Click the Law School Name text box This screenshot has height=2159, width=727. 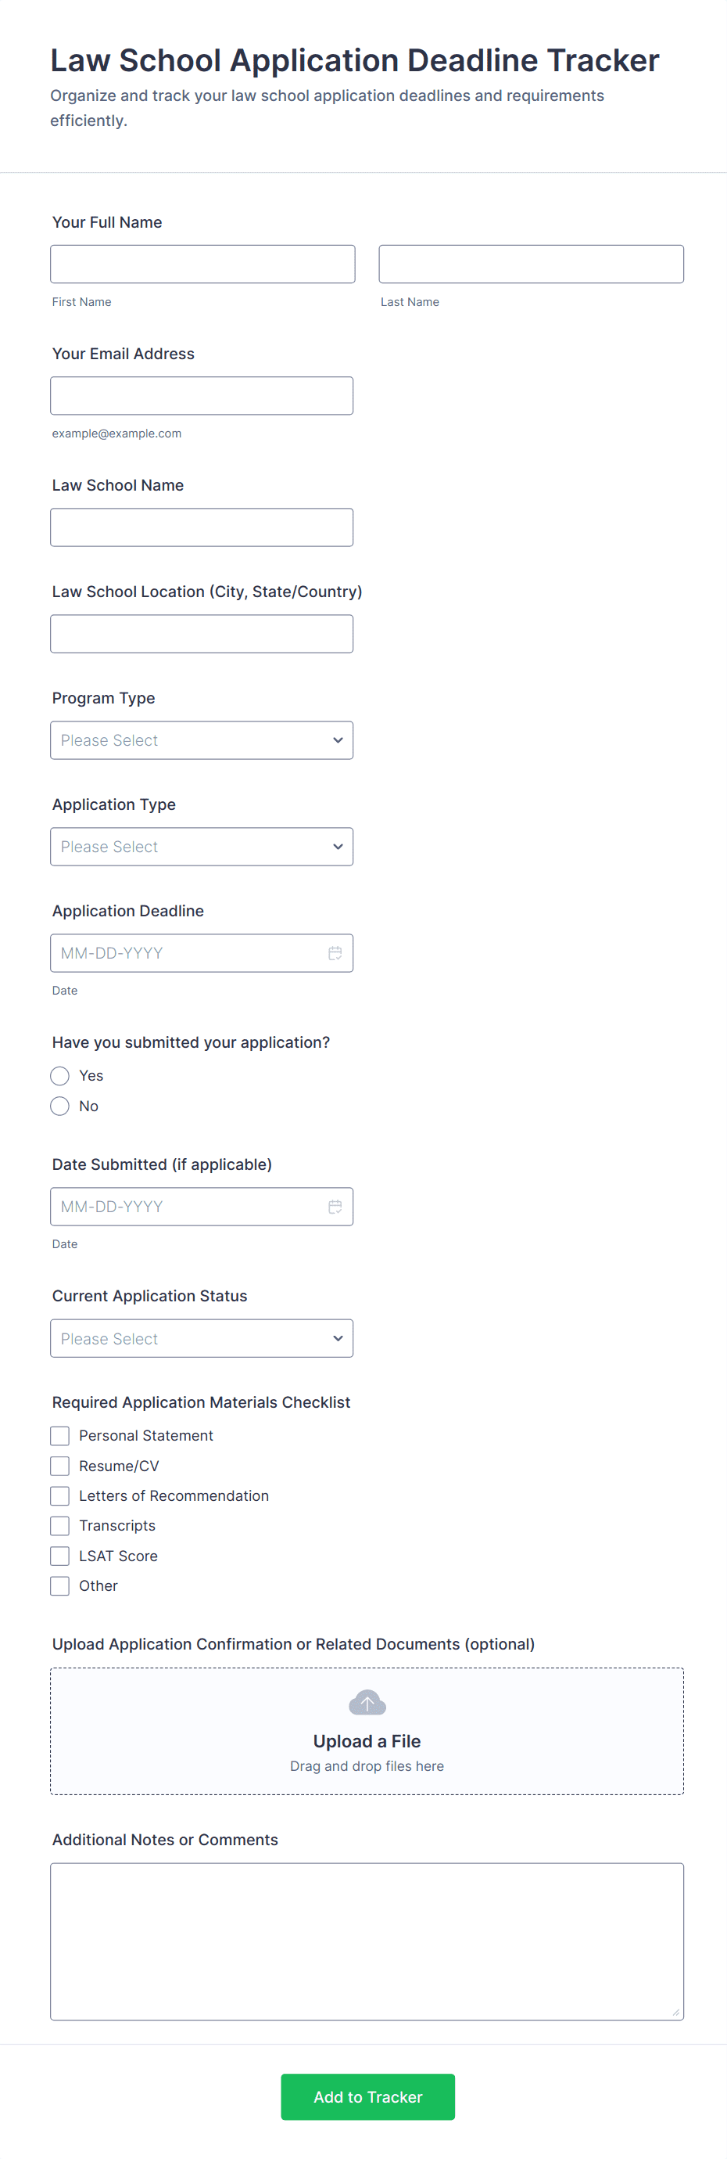(201, 527)
